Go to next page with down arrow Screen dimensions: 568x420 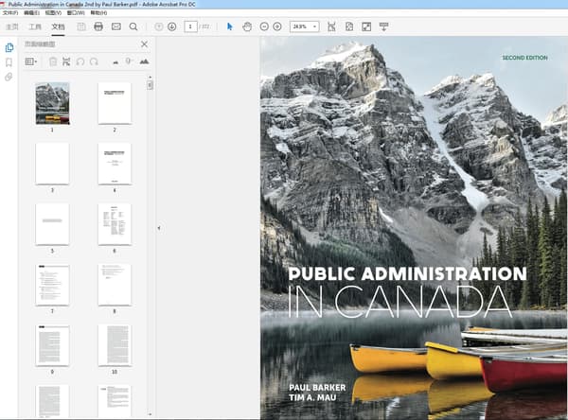172,26
